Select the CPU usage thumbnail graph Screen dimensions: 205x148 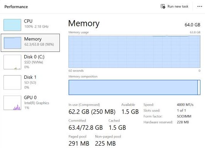[x=12, y=25]
